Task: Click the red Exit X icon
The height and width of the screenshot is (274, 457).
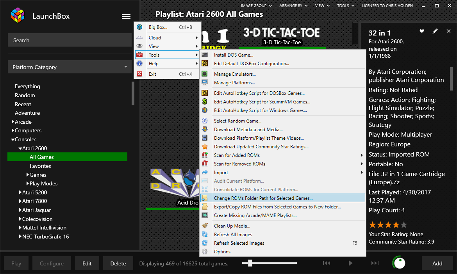Action: (139, 74)
